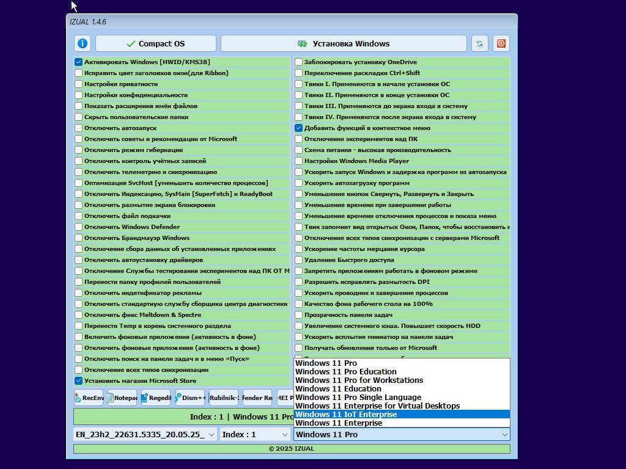Open the blue info icon button

tap(83, 43)
